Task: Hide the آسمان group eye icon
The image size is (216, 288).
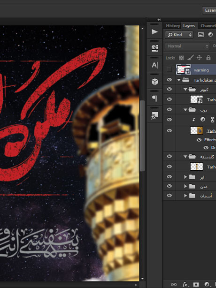Action: pos(170,196)
